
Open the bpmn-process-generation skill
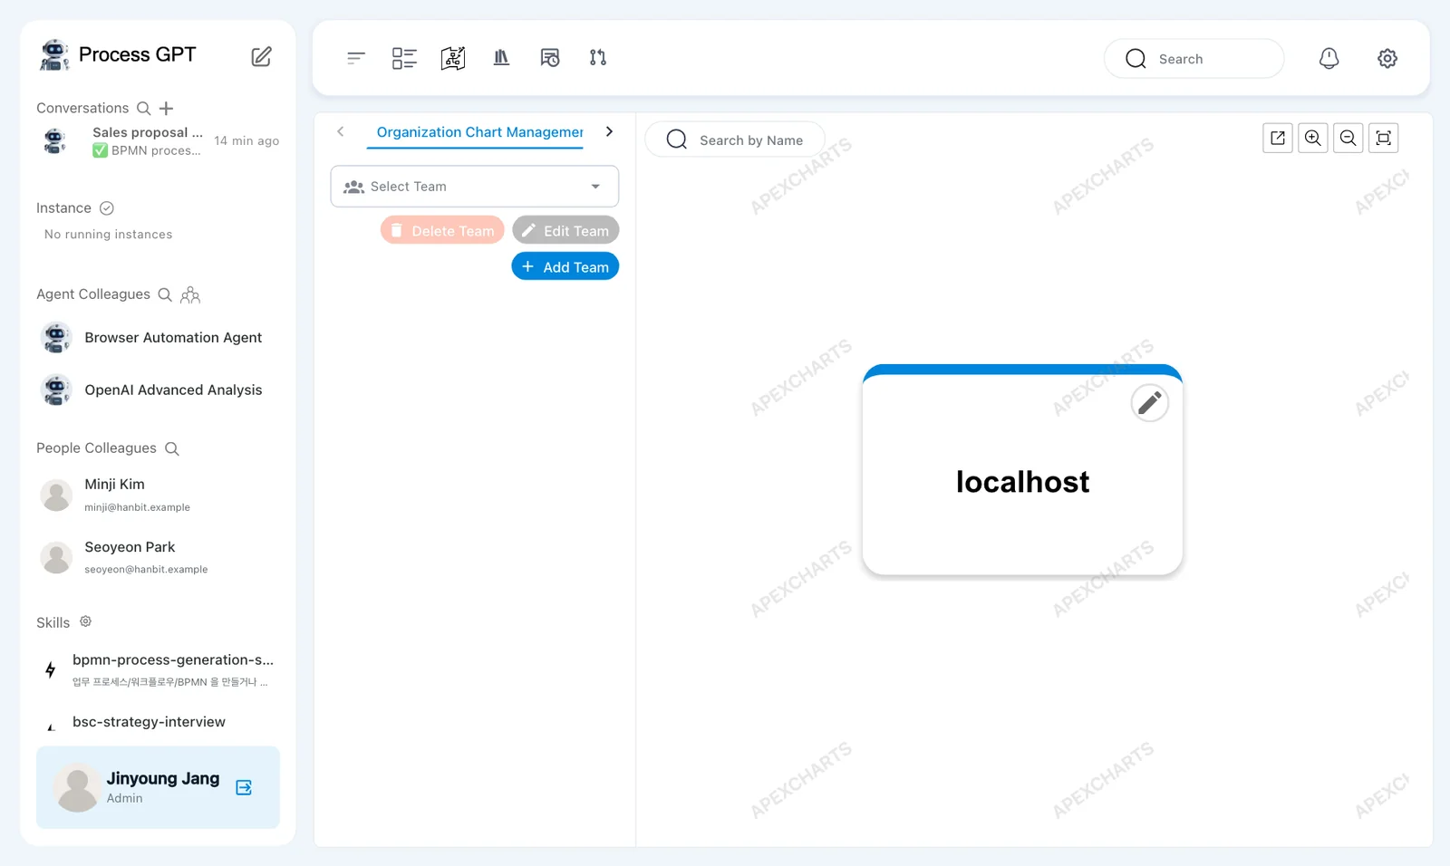click(158, 669)
